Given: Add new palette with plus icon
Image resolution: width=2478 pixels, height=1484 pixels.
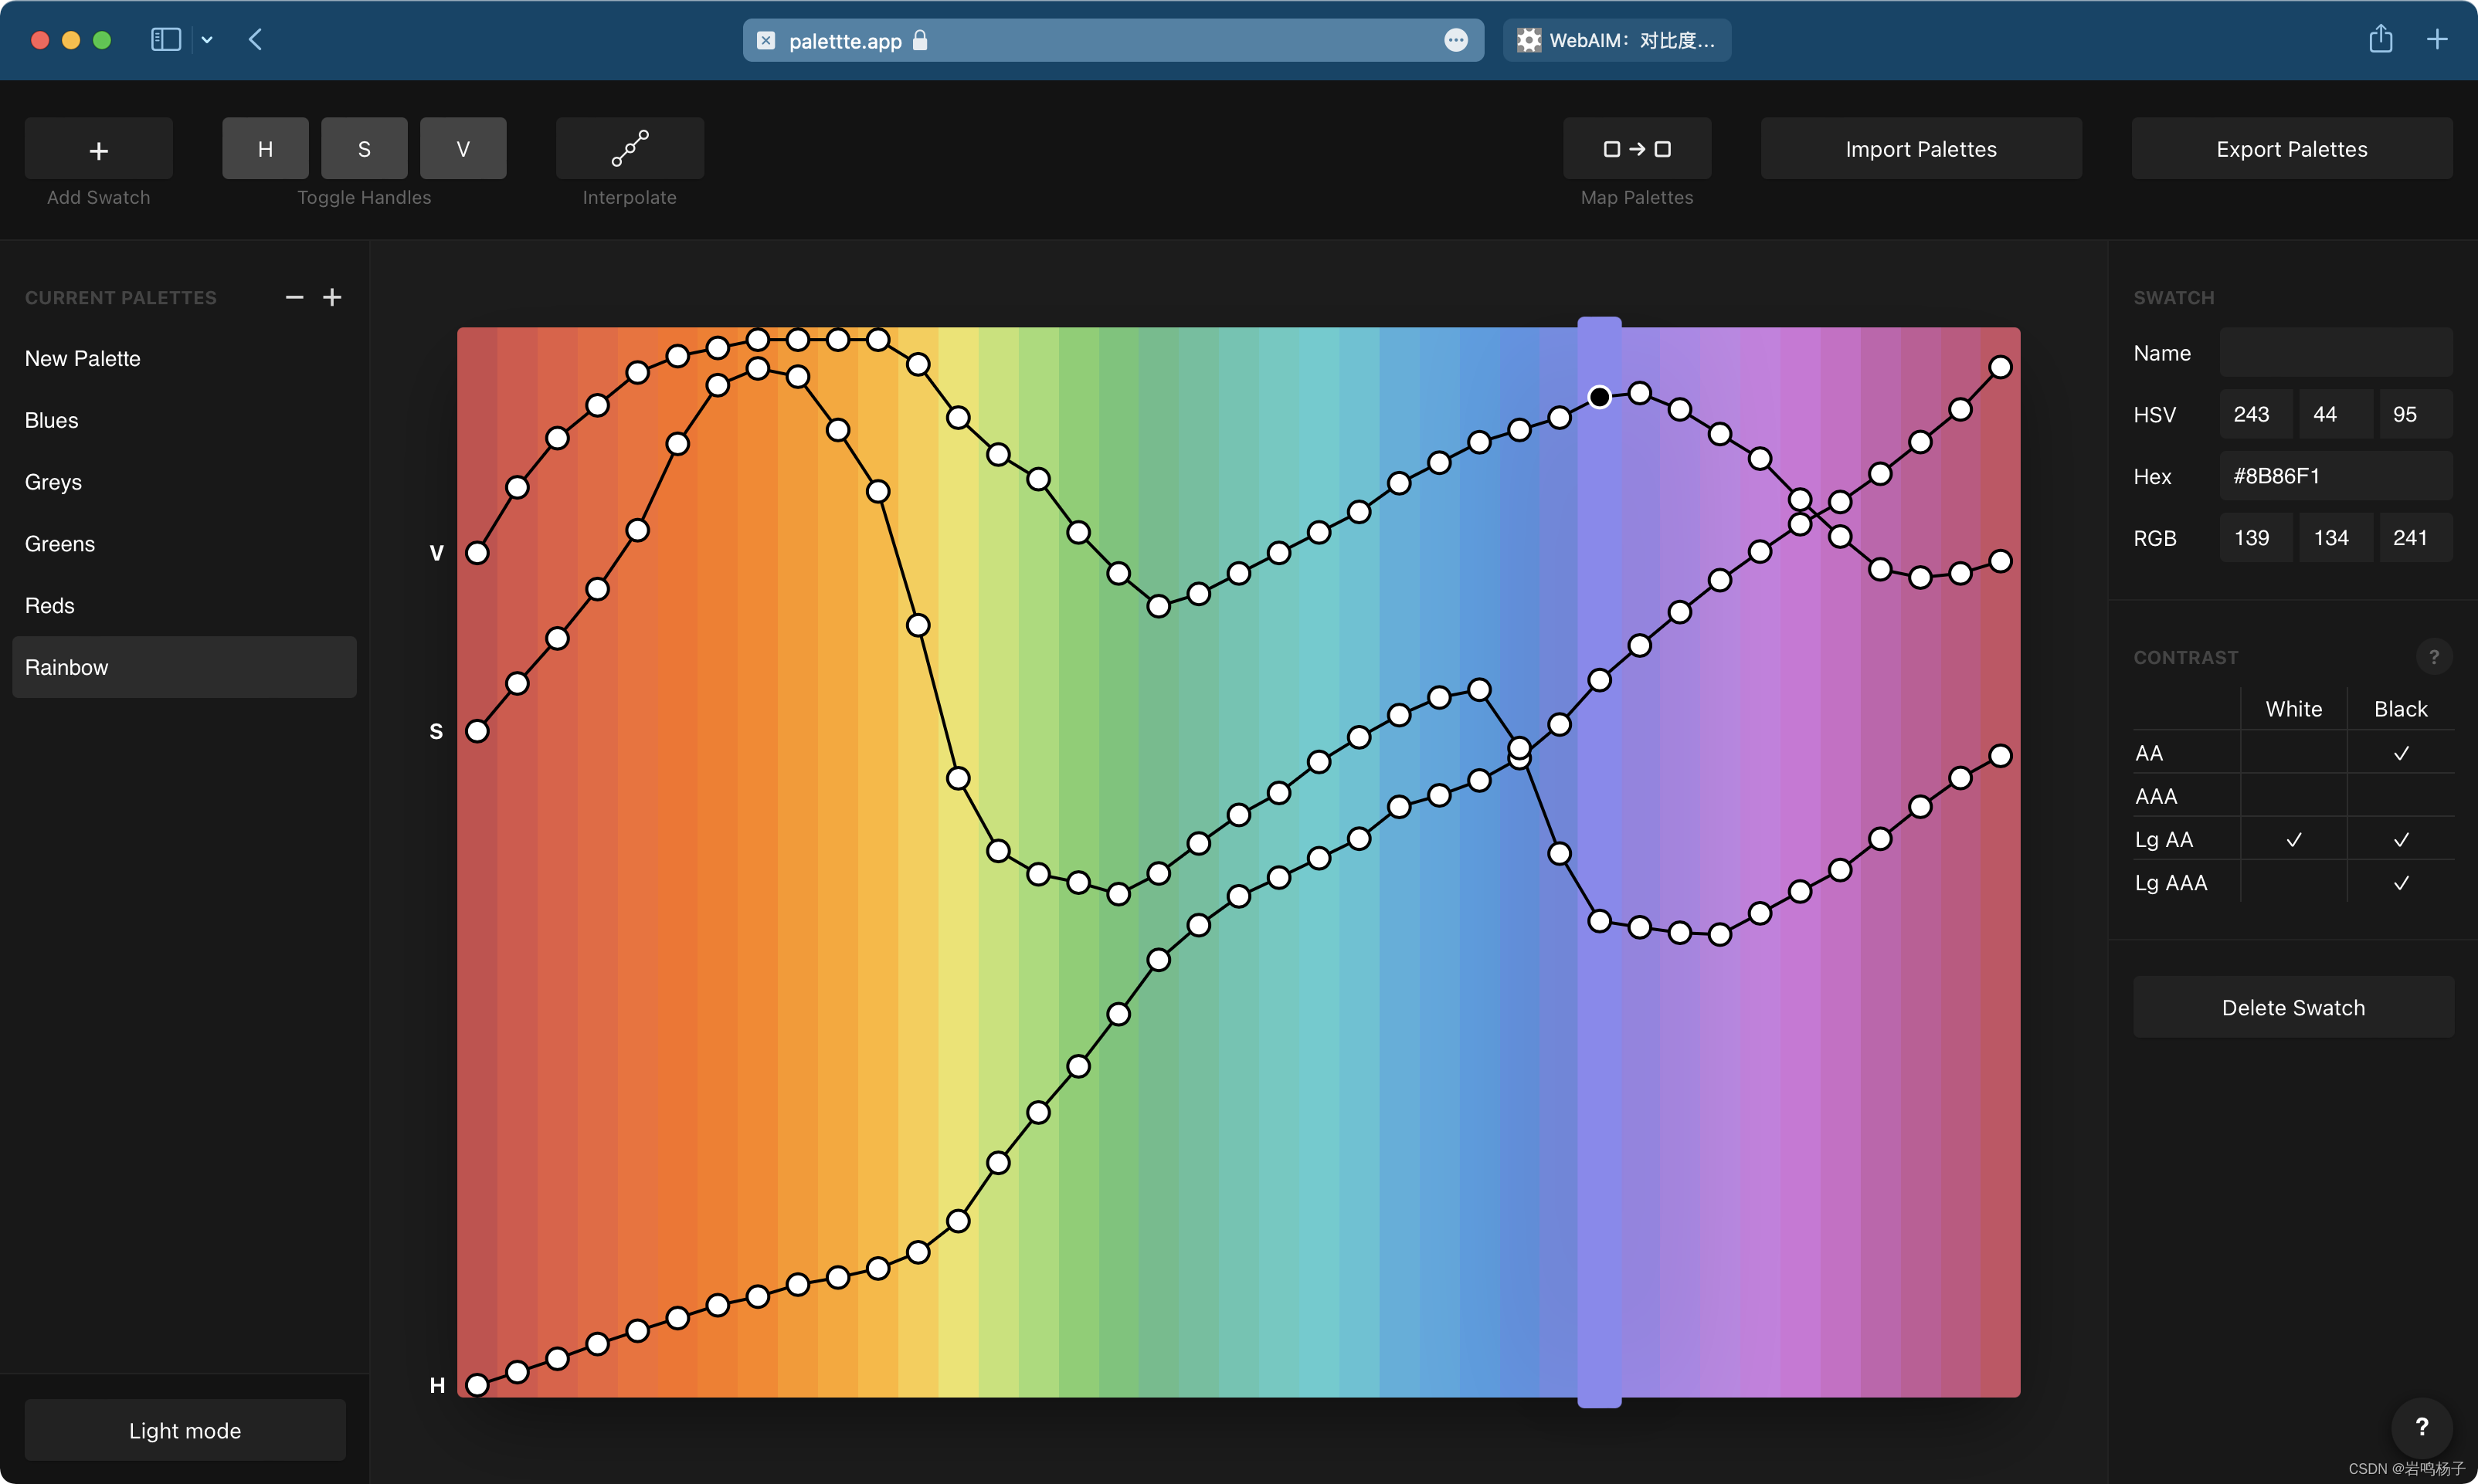Looking at the screenshot, I should (x=332, y=297).
